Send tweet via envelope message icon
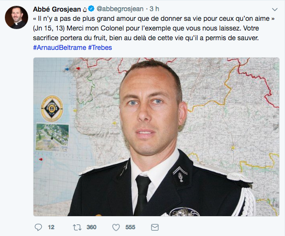 (x=155, y=227)
